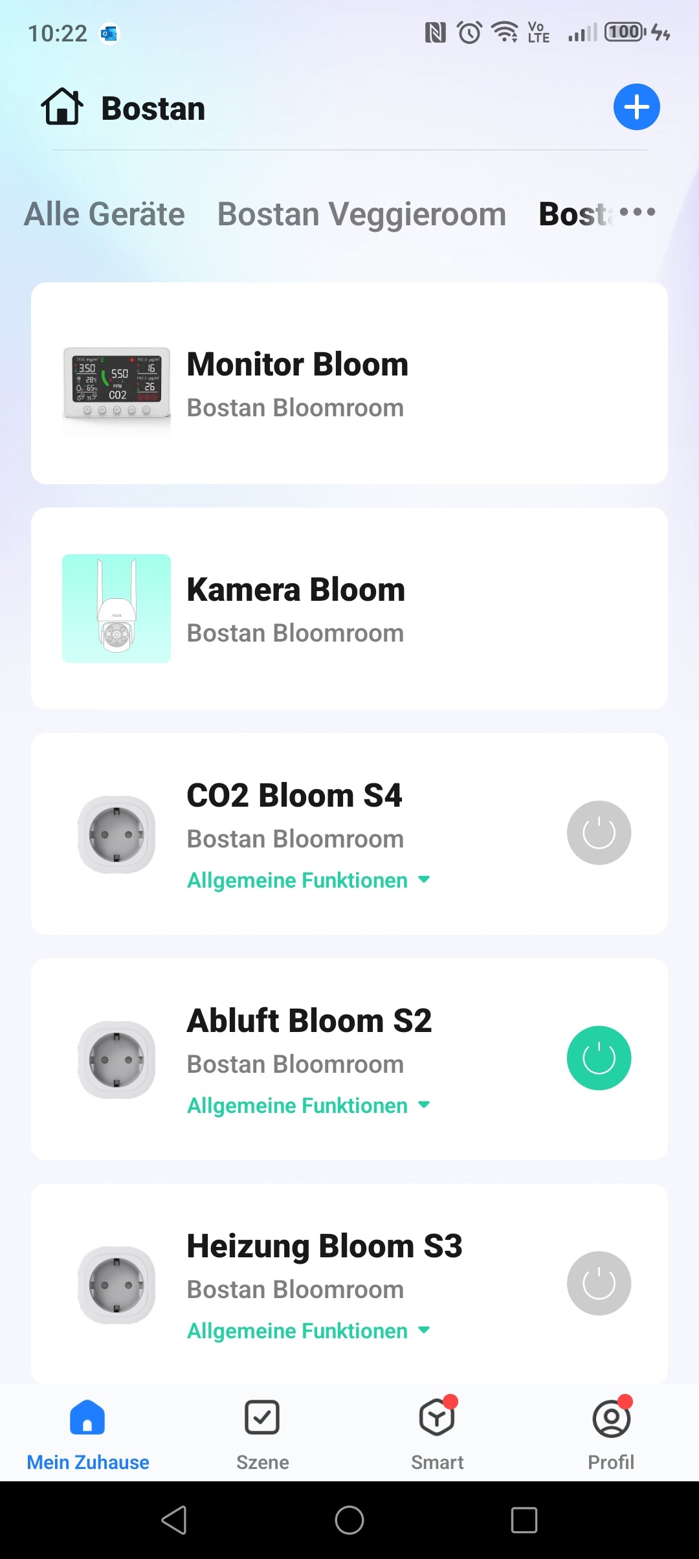Viewport: 699px width, 1559px height.
Task: Tap the blue plus add-device button
Action: (636, 107)
